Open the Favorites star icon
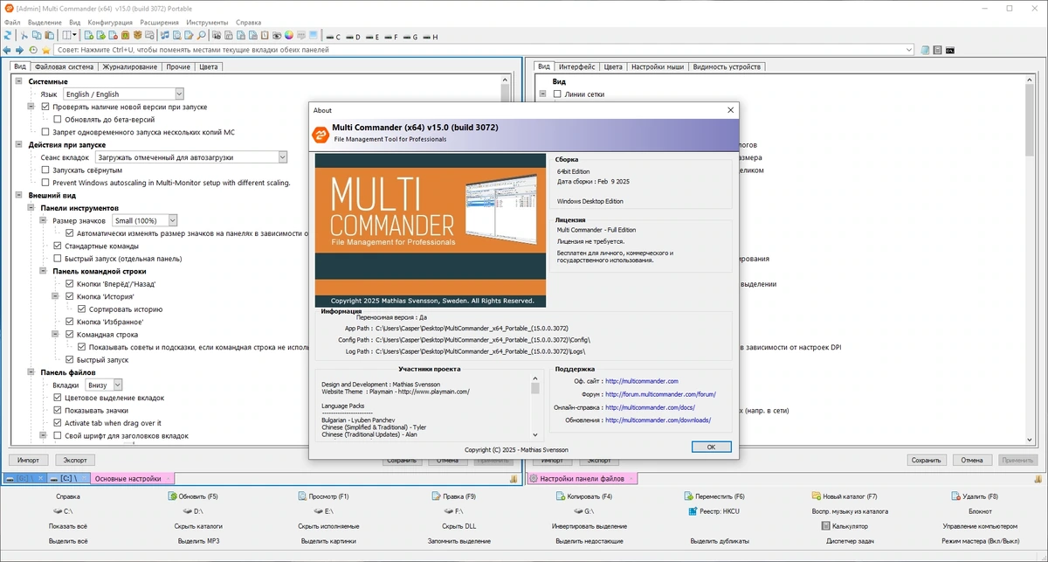This screenshot has height=562, width=1048. pyautogui.click(x=45, y=50)
